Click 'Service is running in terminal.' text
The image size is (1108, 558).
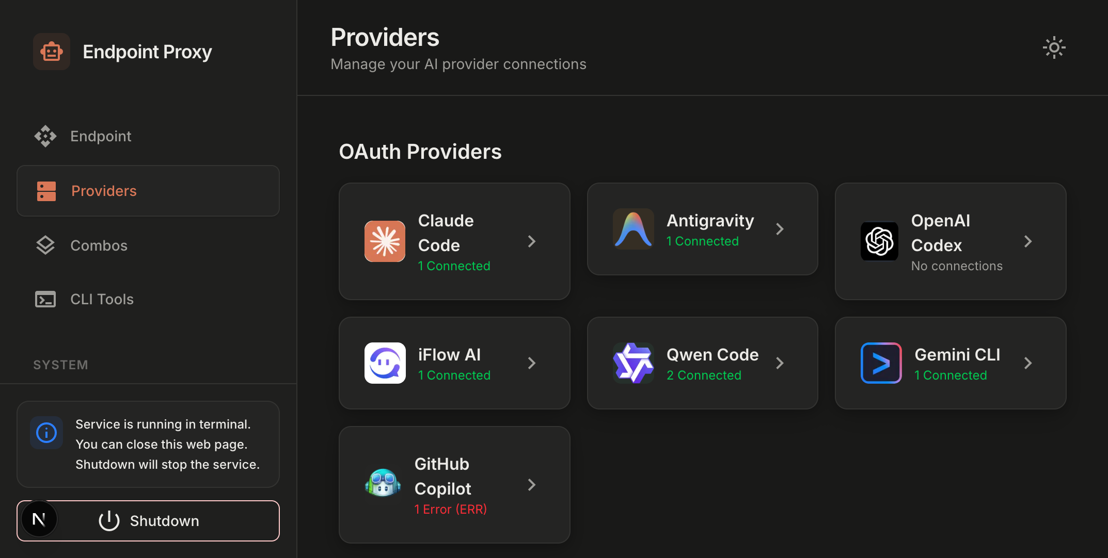[163, 424]
